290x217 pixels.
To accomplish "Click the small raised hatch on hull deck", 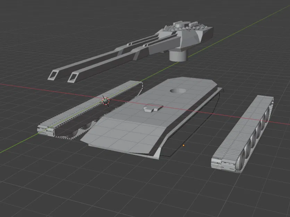I will 153,108.
